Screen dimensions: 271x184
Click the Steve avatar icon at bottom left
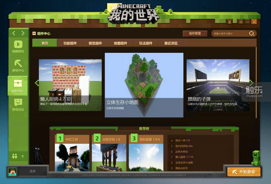point(12,172)
